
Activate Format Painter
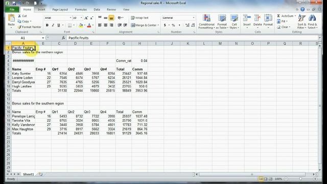30,27
